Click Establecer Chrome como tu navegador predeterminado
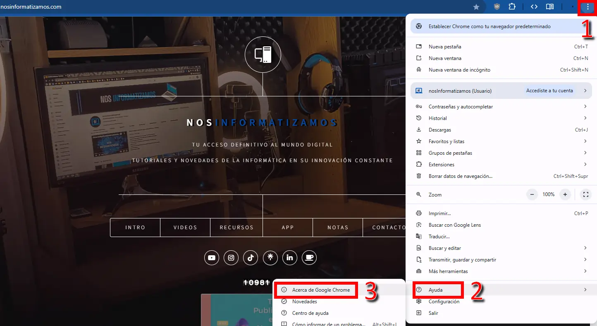Viewport: 597px width, 326px height. click(x=501, y=26)
